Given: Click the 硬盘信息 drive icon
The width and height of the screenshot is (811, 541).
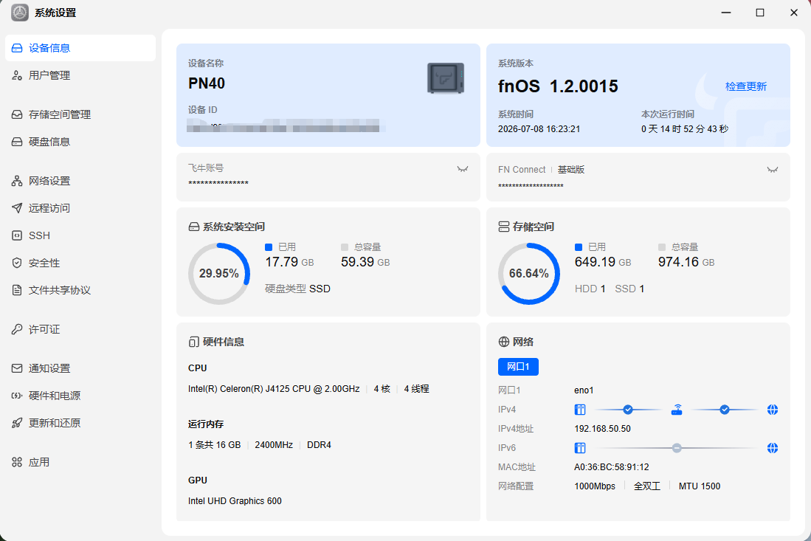Looking at the screenshot, I should click(x=17, y=142).
